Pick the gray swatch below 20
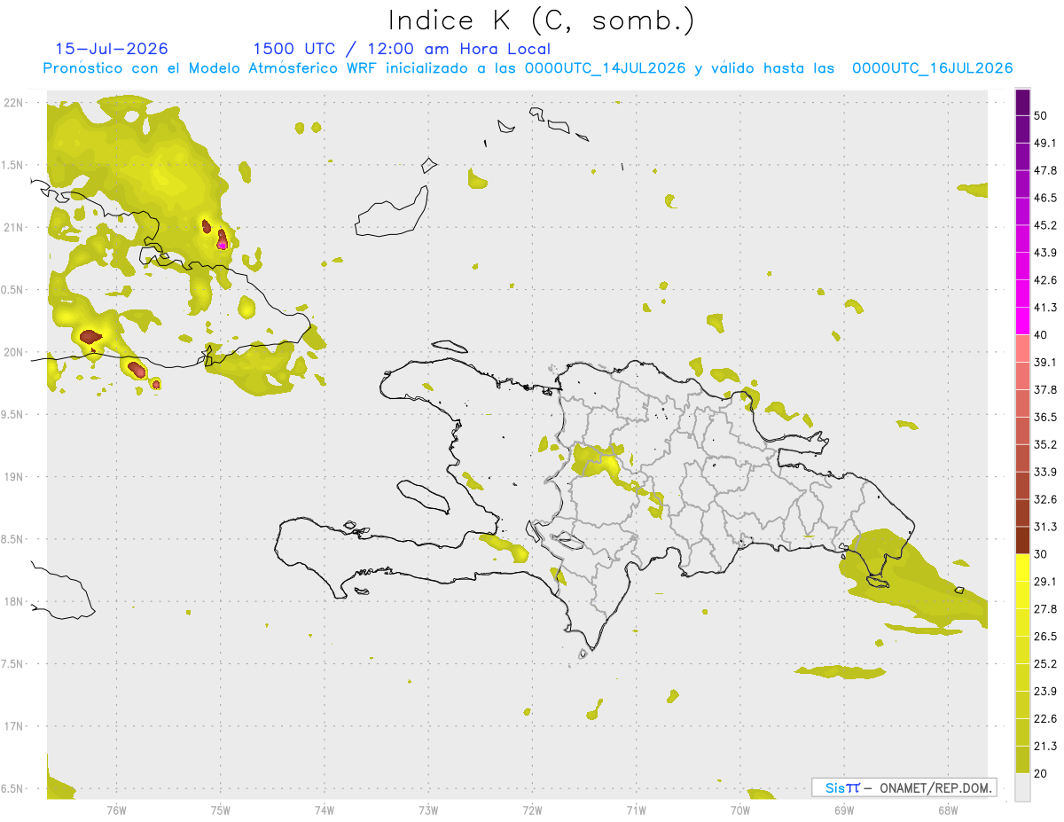The image size is (1064, 822). coord(1022,787)
